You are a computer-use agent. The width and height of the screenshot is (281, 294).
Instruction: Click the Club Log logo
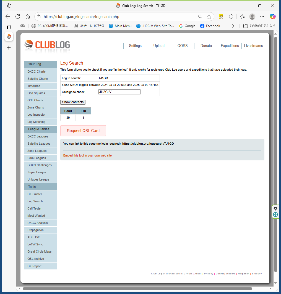tap(47, 45)
